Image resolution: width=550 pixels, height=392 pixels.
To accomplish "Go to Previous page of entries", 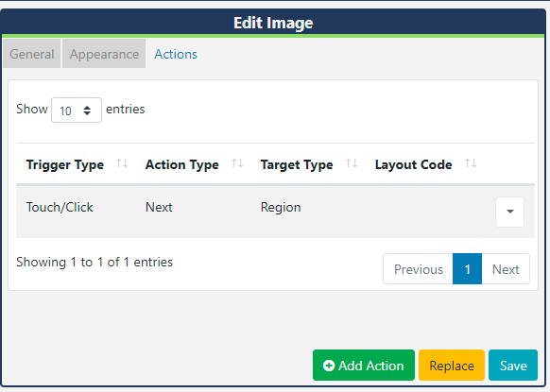I will (x=418, y=269).
